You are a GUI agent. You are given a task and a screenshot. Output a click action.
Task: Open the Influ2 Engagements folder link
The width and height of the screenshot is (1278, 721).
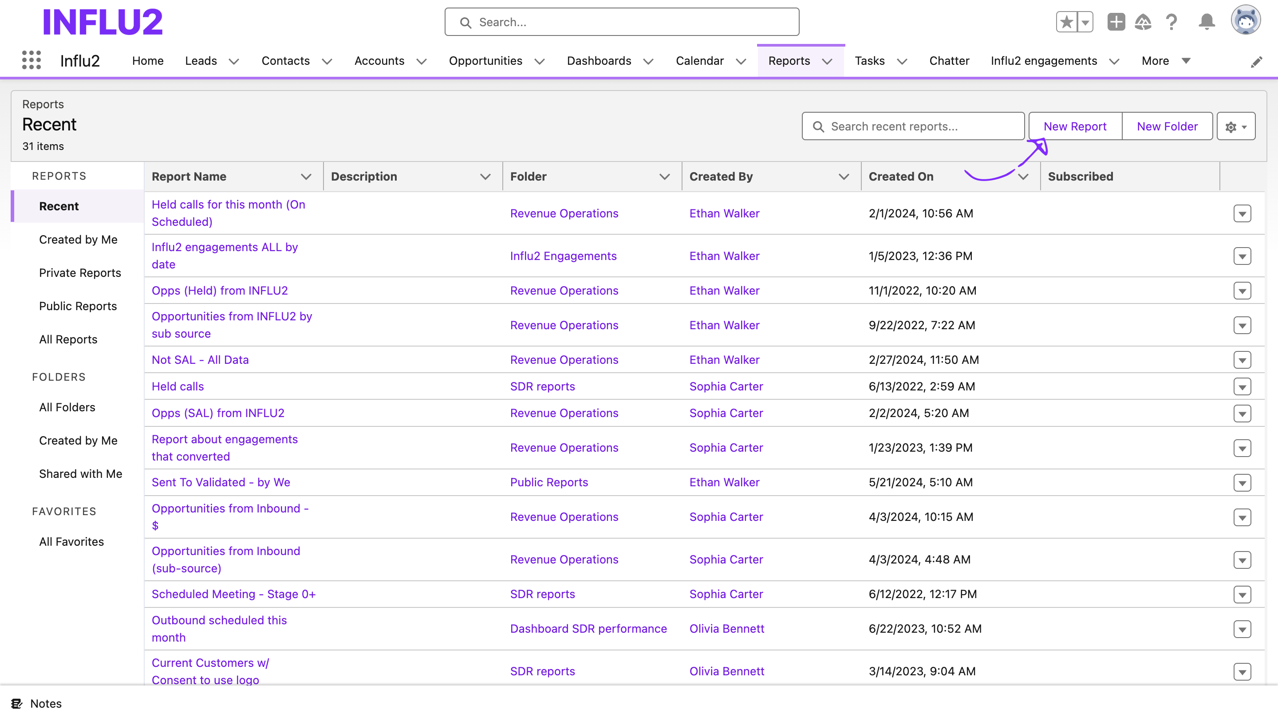coord(563,256)
